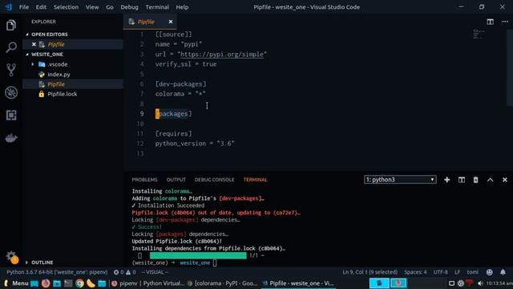Click line 12 python_version text
513x289 pixels.
coord(195,144)
